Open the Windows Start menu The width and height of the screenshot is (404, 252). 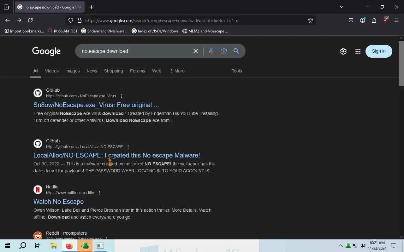point(8,246)
